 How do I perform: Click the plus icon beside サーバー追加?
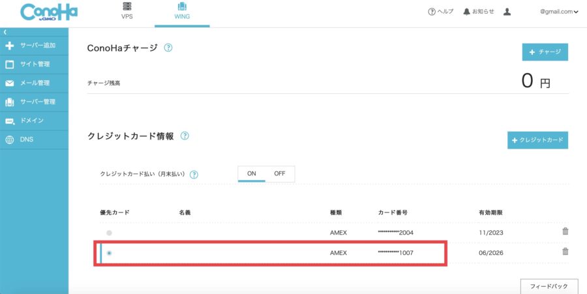[10, 46]
